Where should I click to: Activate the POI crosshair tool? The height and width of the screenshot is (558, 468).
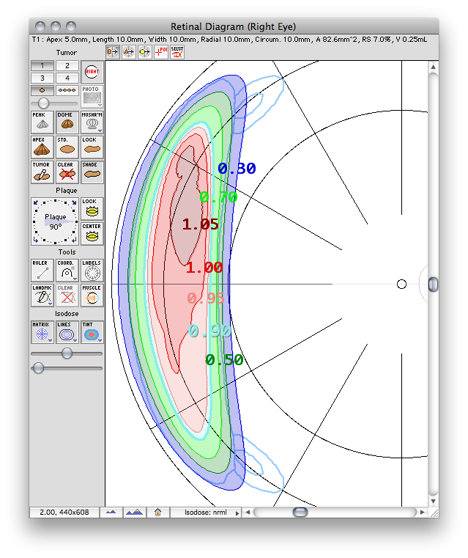click(x=160, y=52)
